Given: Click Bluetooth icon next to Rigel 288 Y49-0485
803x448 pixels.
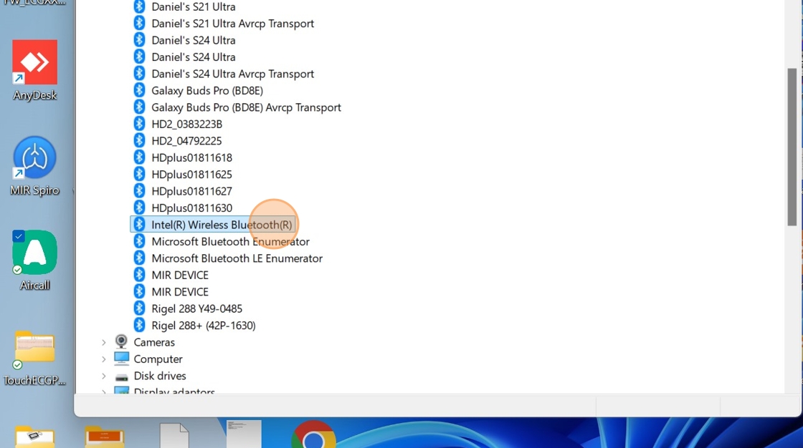Looking at the screenshot, I should (x=139, y=308).
